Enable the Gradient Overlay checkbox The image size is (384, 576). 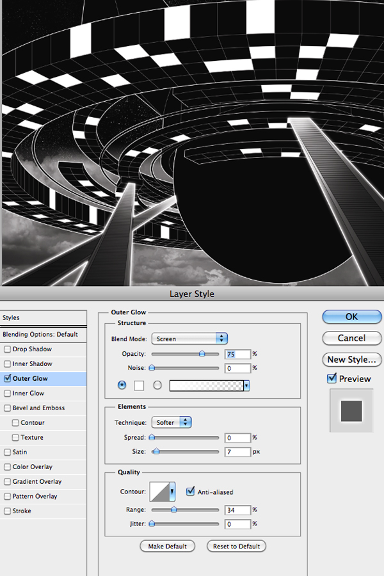pos(7,481)
